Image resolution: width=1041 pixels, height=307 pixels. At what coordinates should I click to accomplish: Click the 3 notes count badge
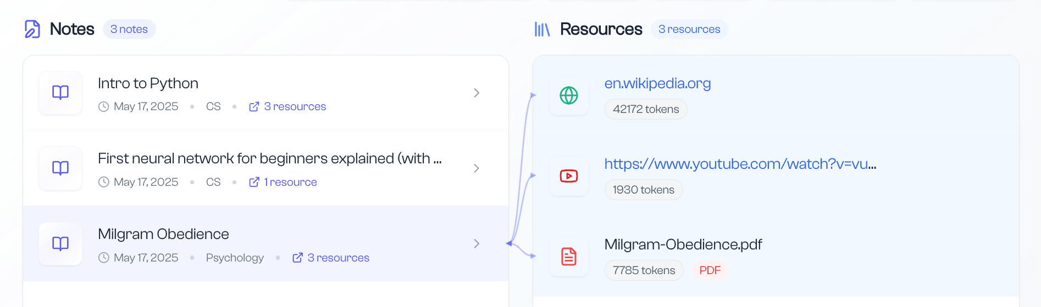click(129, 29)
